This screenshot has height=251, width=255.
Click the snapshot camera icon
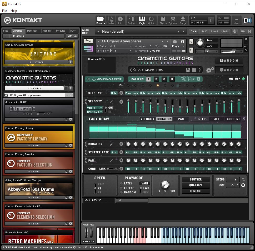point(174,42)
